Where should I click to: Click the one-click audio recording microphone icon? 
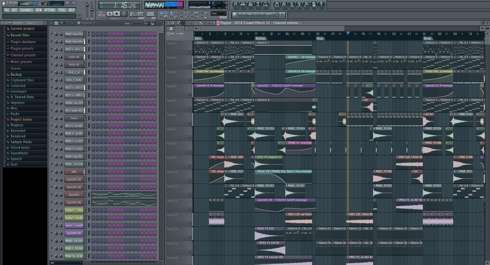pos(306,5)
